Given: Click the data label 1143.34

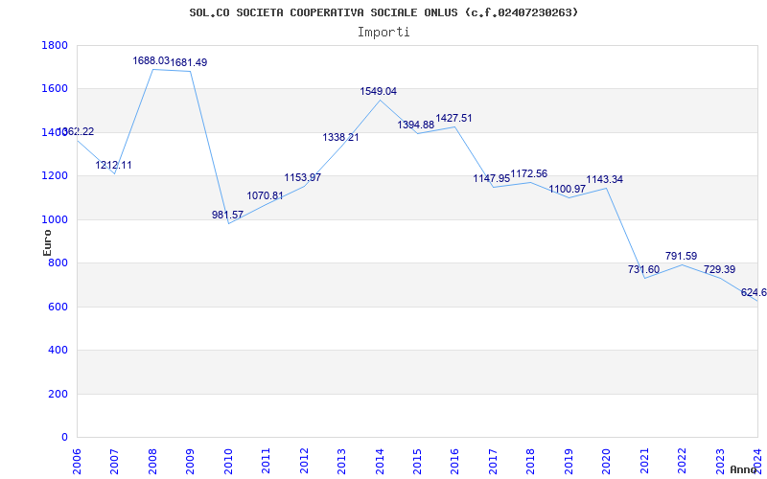Looking at the screenshot, I should tap(605, 180).
